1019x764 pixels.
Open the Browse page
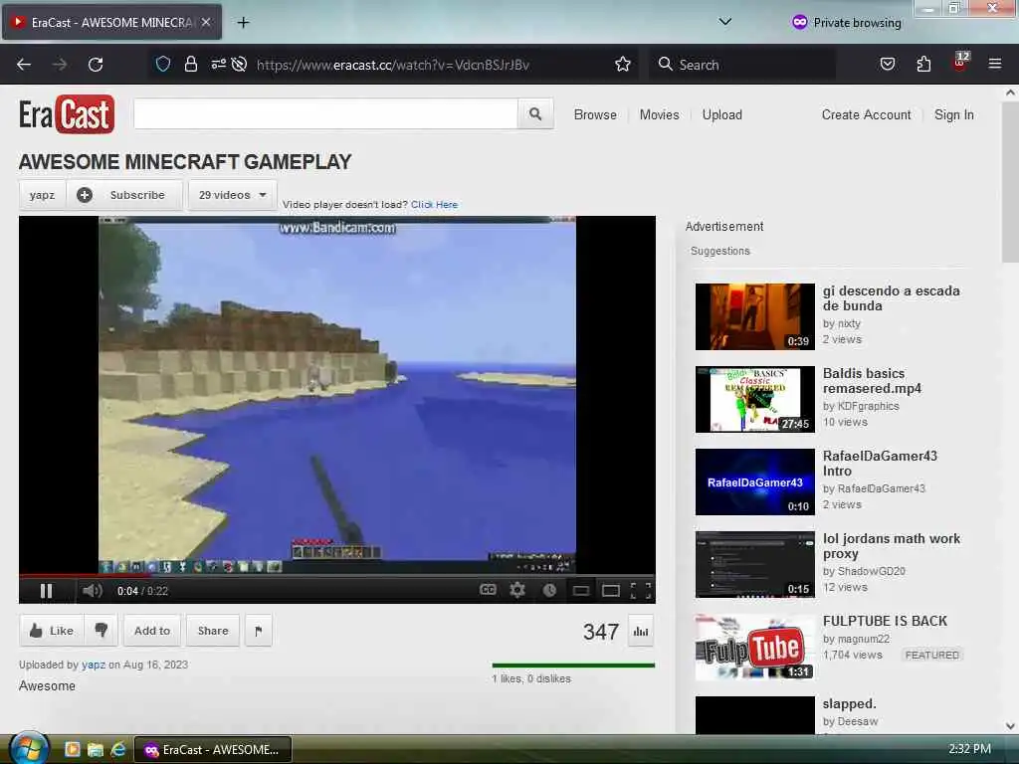[595, 114]
